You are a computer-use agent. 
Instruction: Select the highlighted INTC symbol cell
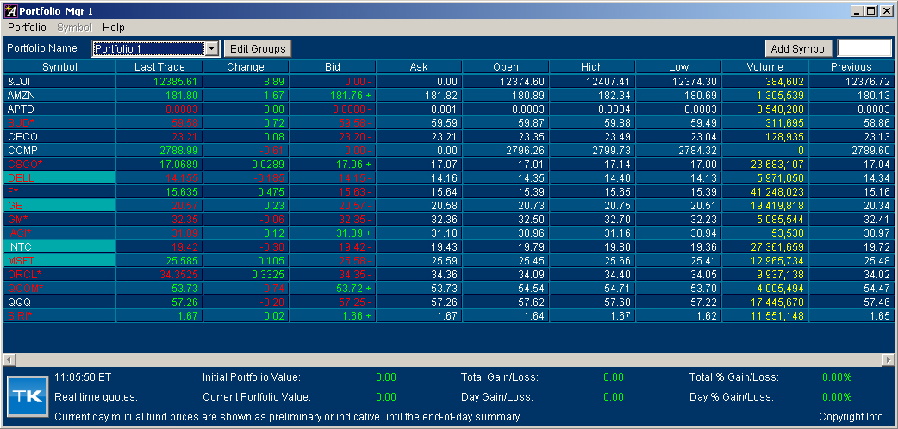59,246
